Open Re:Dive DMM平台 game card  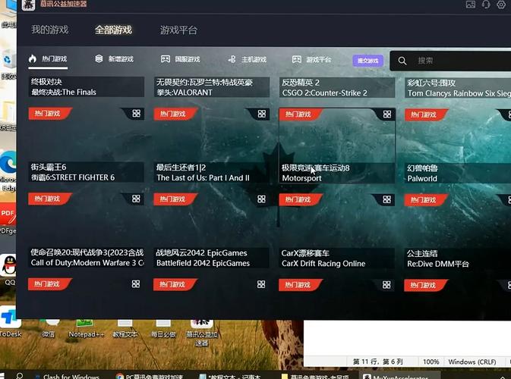(458, 258)
